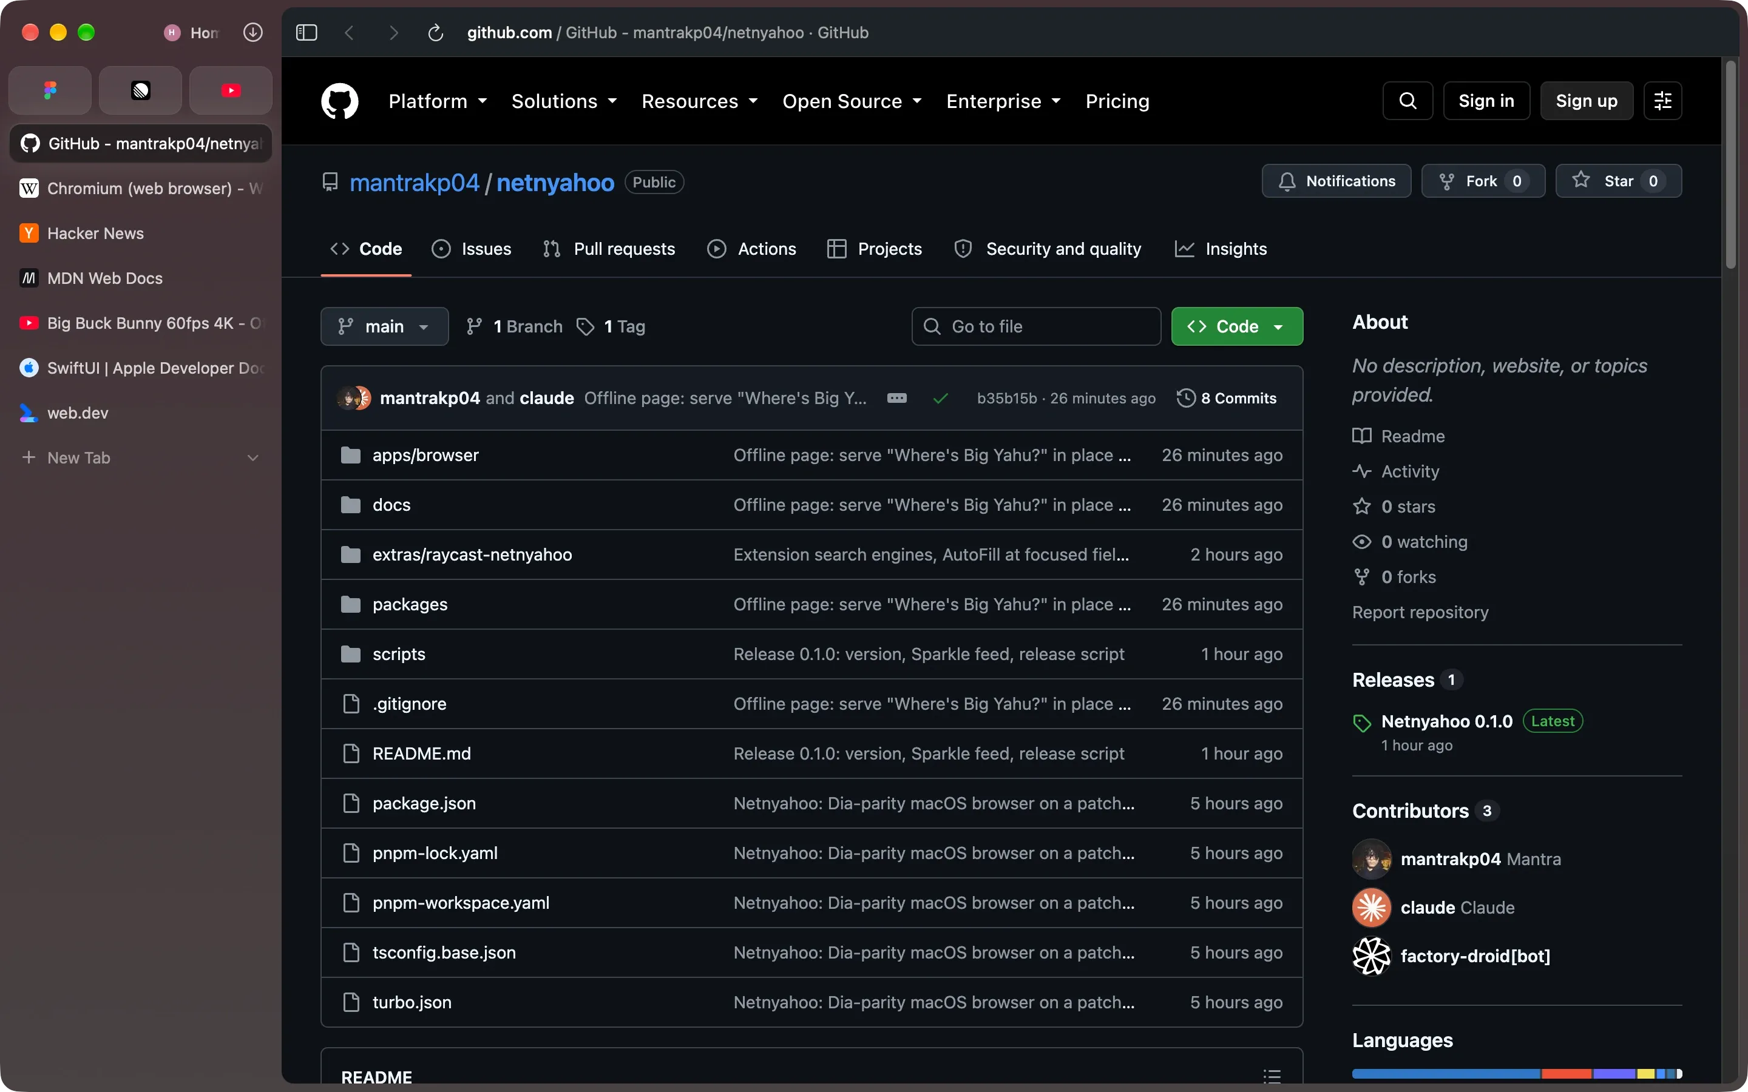Image resolution: width=1748 pixels, height=1092 pixels.
Task: Click the Sign up button
Action: coord(1586,101)
